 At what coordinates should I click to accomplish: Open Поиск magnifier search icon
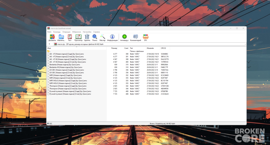tap(95, 37)
